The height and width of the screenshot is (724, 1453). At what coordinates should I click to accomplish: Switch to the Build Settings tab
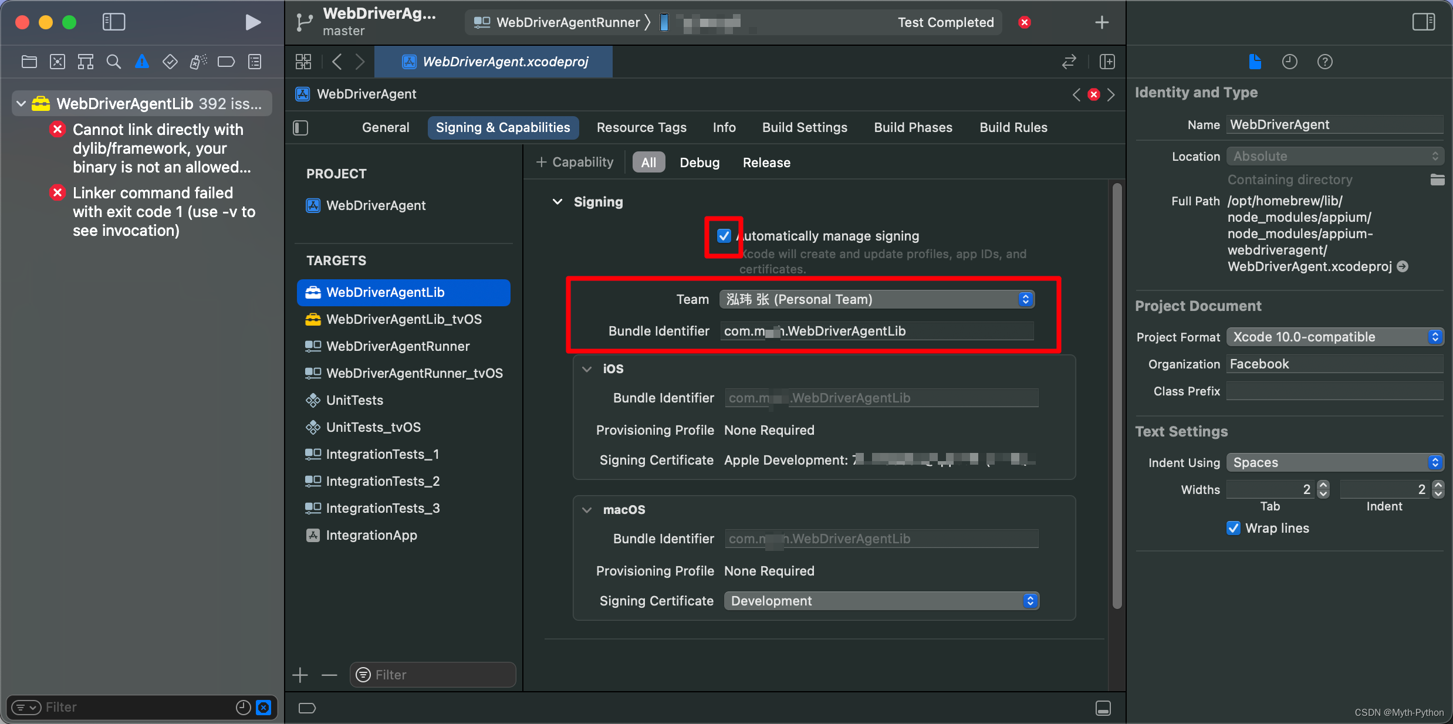(x=804, y=128)
